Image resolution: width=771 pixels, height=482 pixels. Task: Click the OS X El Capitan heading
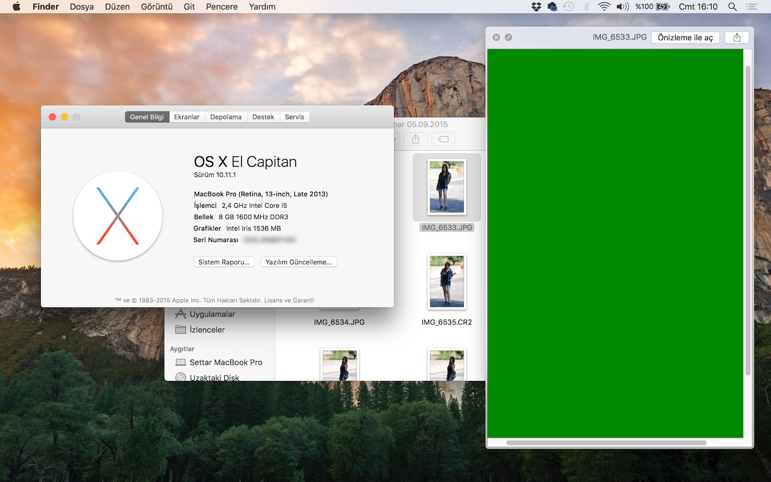(245, 162)
